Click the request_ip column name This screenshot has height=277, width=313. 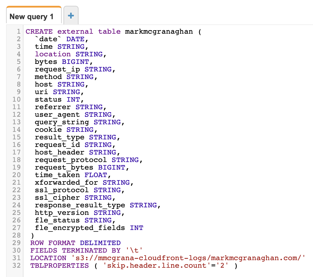[57, 69]
